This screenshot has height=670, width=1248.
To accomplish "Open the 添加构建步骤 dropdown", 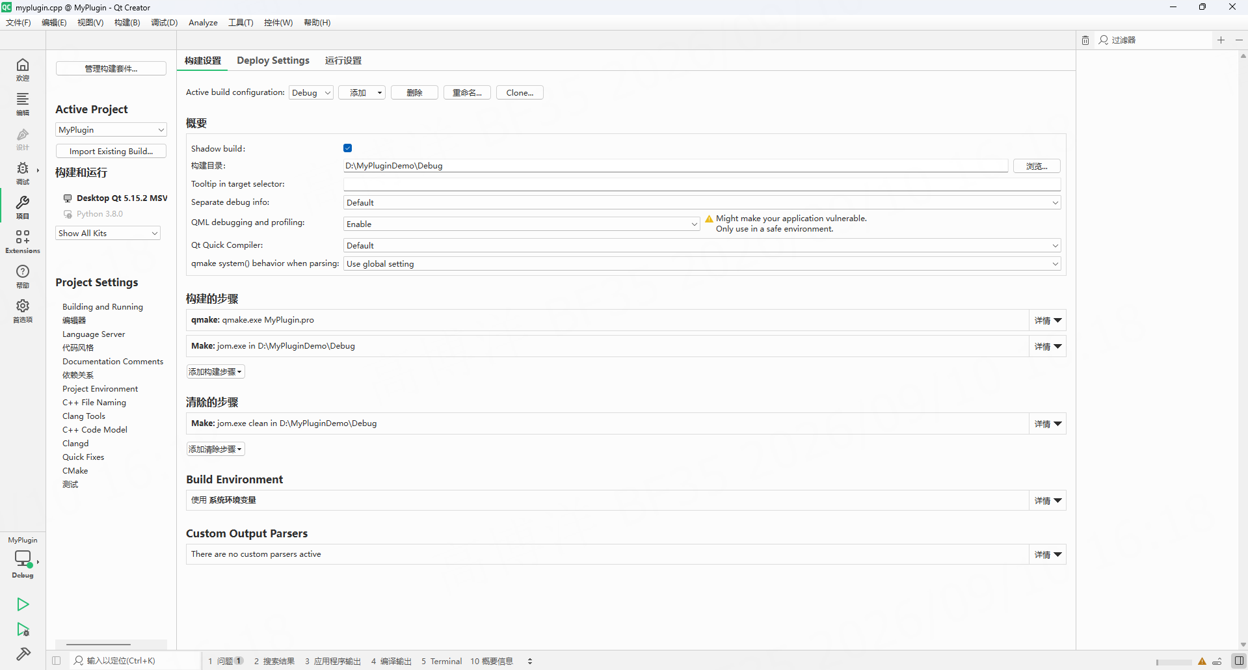I will click(215, 371).
